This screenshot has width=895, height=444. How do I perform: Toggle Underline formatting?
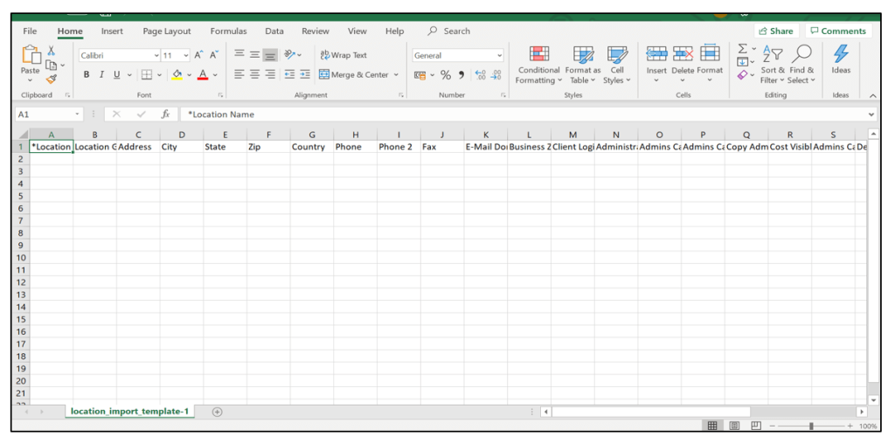pyautogui.click(x=117, y=75)
